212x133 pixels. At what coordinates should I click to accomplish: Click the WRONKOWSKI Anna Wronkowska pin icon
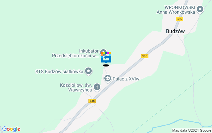(x=200, y=10)
